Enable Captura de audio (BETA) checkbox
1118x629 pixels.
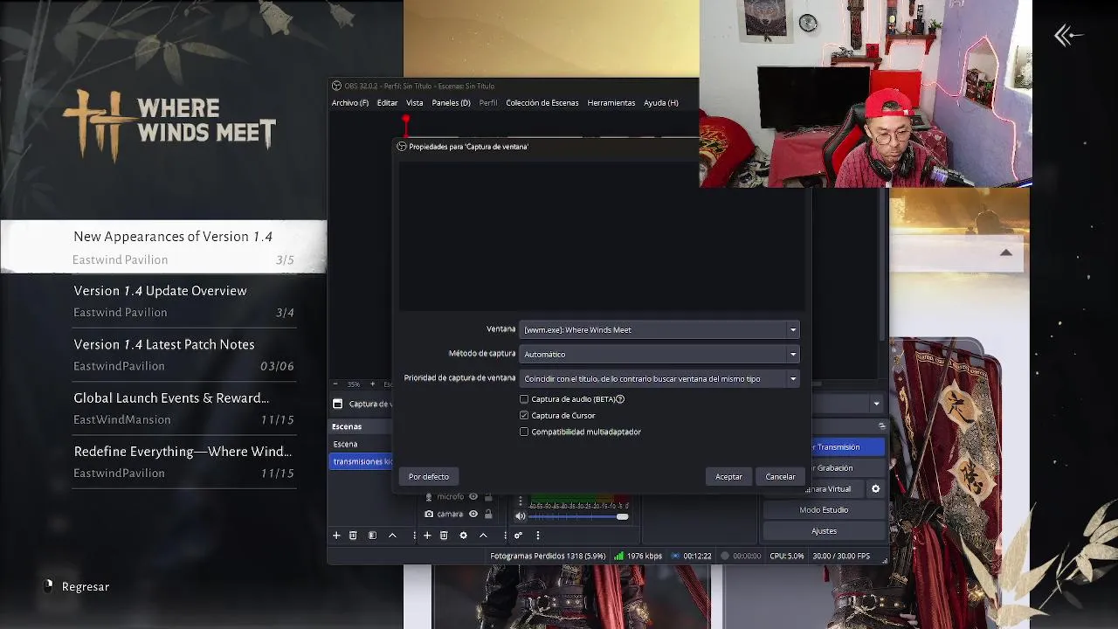pyautogui.click(x=524, y=399)
